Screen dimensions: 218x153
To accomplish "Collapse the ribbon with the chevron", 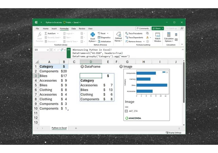I will [x=182, y=44].
